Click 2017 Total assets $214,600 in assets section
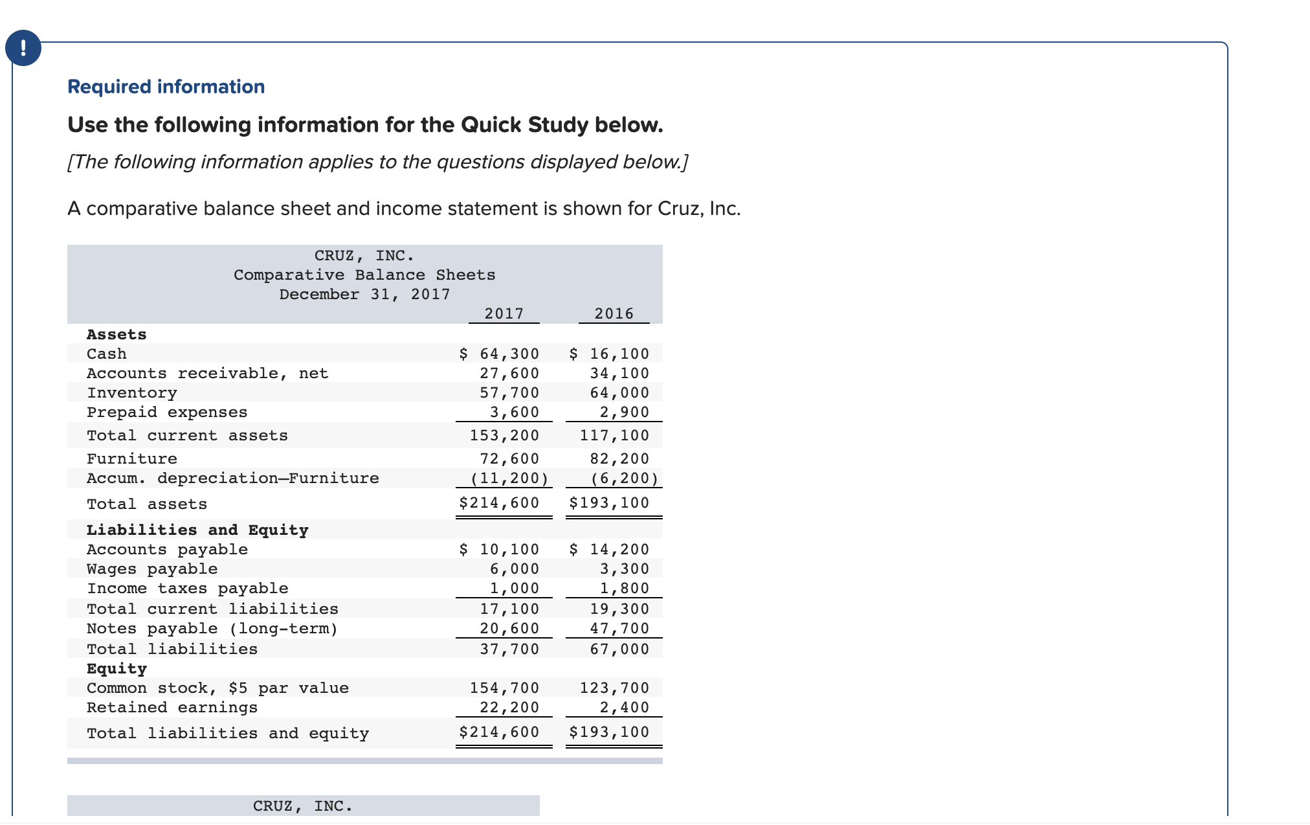 click(499, 503)
